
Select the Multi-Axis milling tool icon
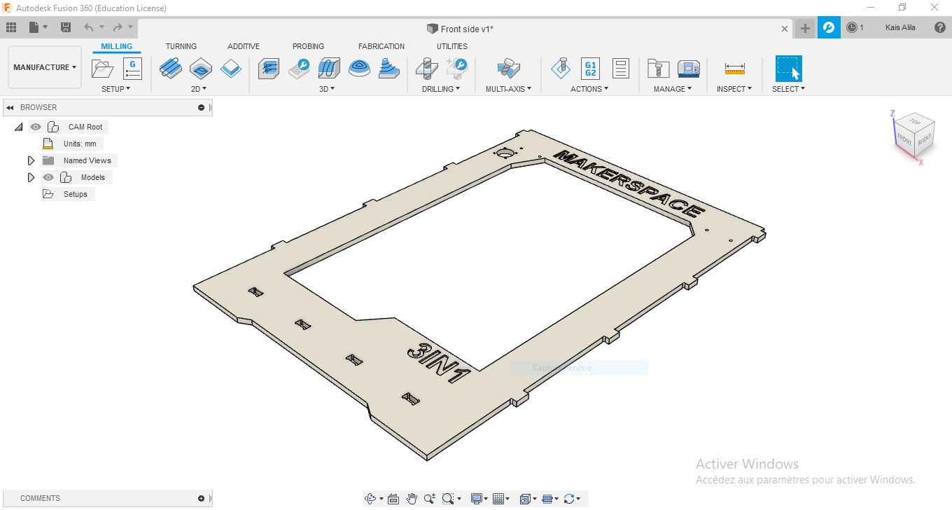coord(508,68)
